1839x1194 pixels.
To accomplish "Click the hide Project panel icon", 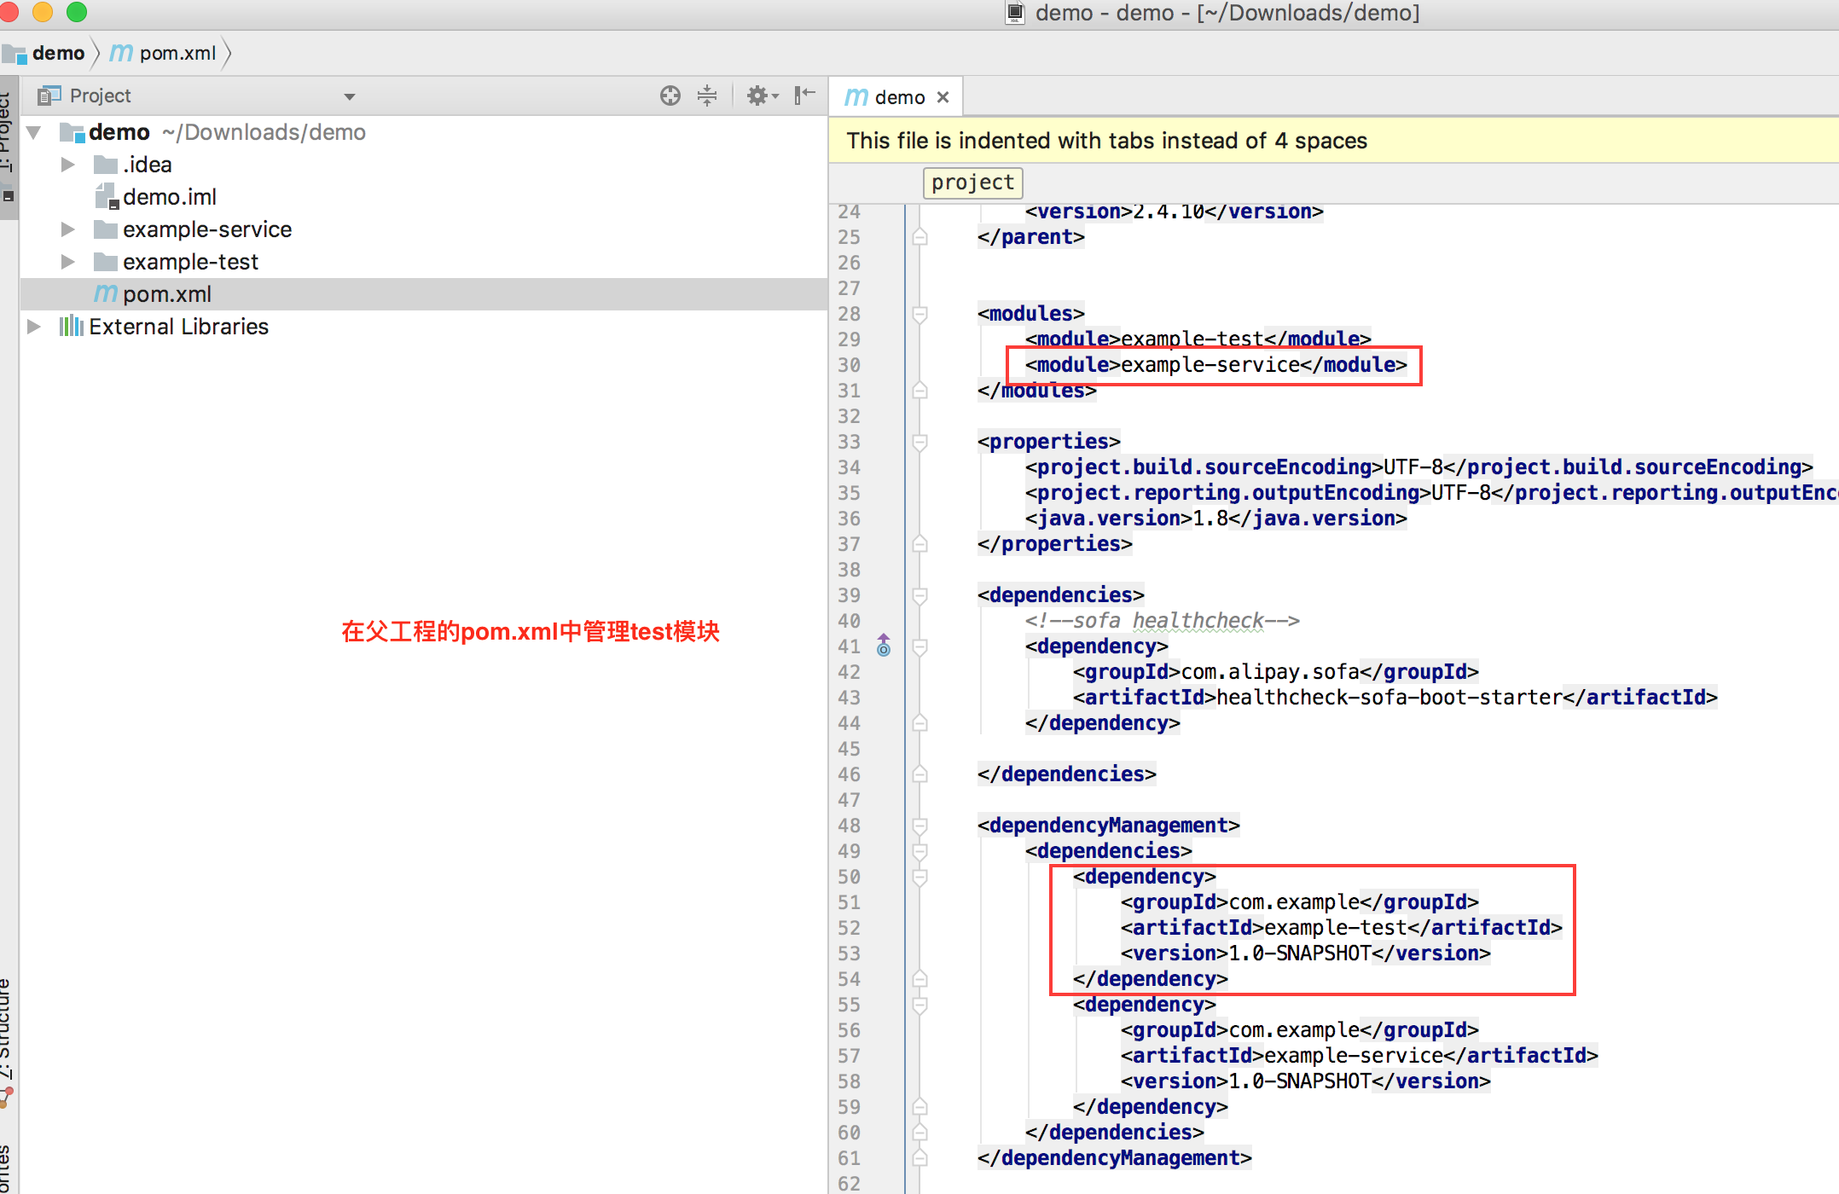I will point(804,96).
